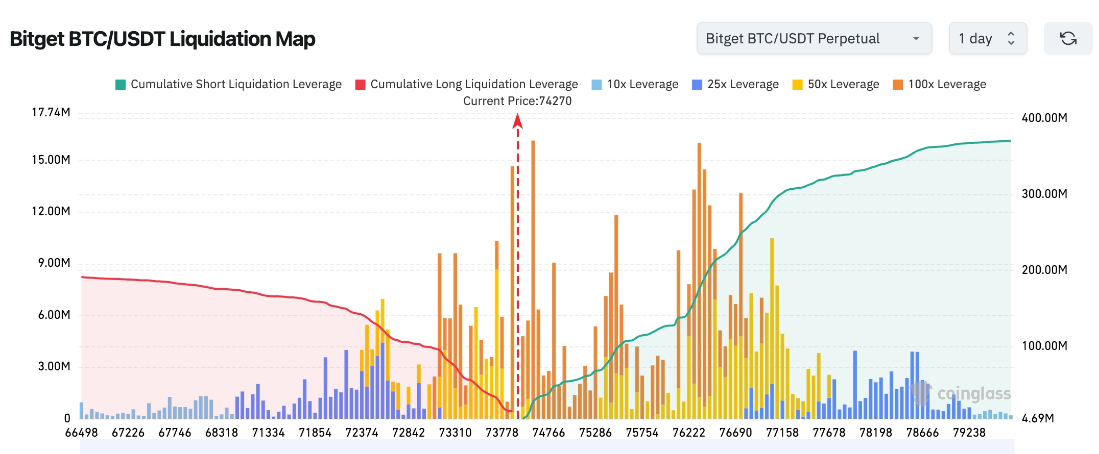Click the Current Price:74270 label

pyautogui.click(x=517, y=101)
